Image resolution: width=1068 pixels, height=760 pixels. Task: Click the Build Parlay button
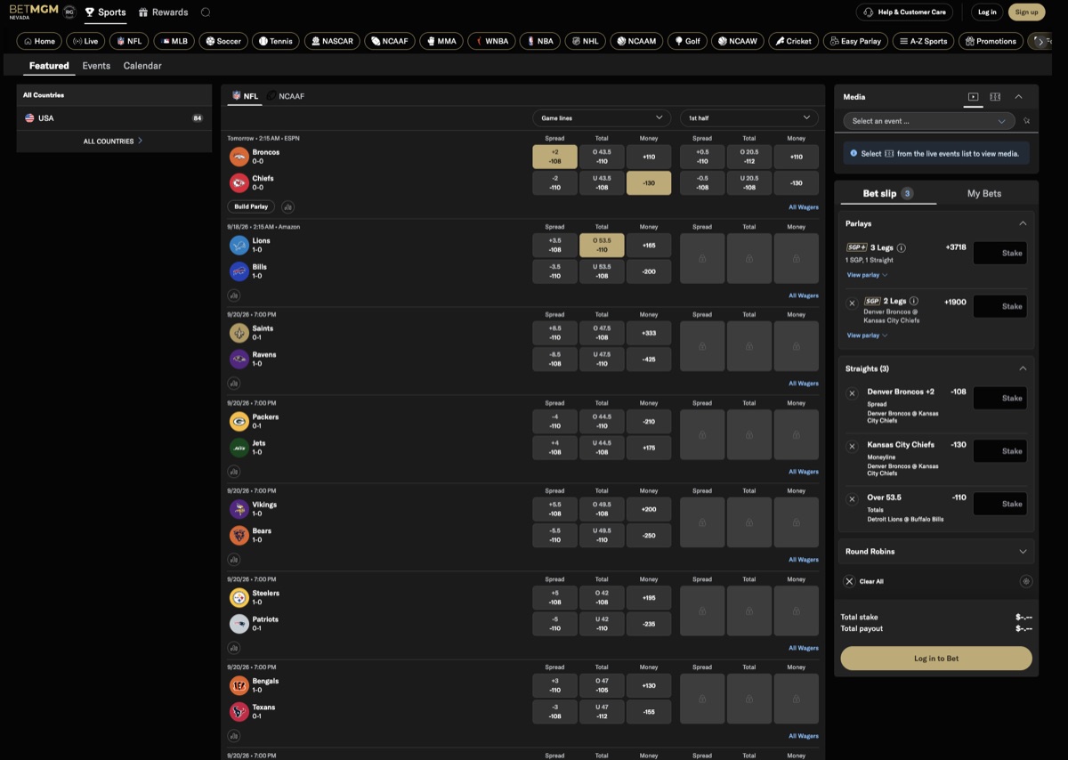tap(252, 206)
